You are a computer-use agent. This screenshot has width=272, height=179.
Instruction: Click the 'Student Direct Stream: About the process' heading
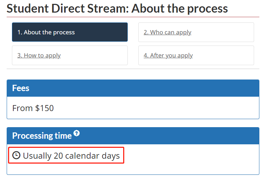[117, 8]
